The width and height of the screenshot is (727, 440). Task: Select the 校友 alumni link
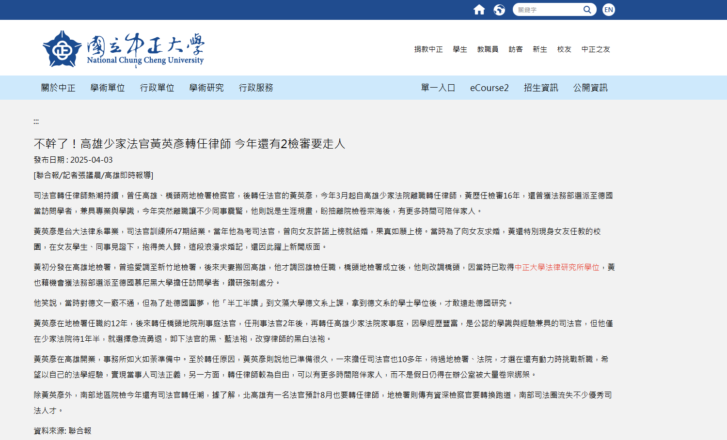pos(564,49)
